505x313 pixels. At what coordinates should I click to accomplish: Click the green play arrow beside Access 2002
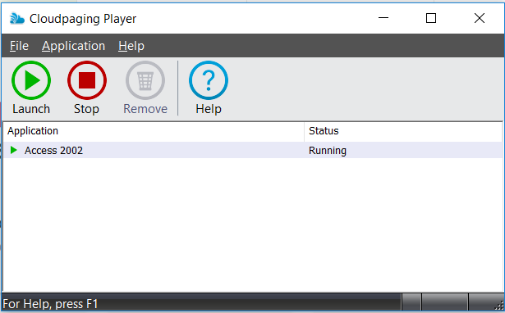(13, 150)
